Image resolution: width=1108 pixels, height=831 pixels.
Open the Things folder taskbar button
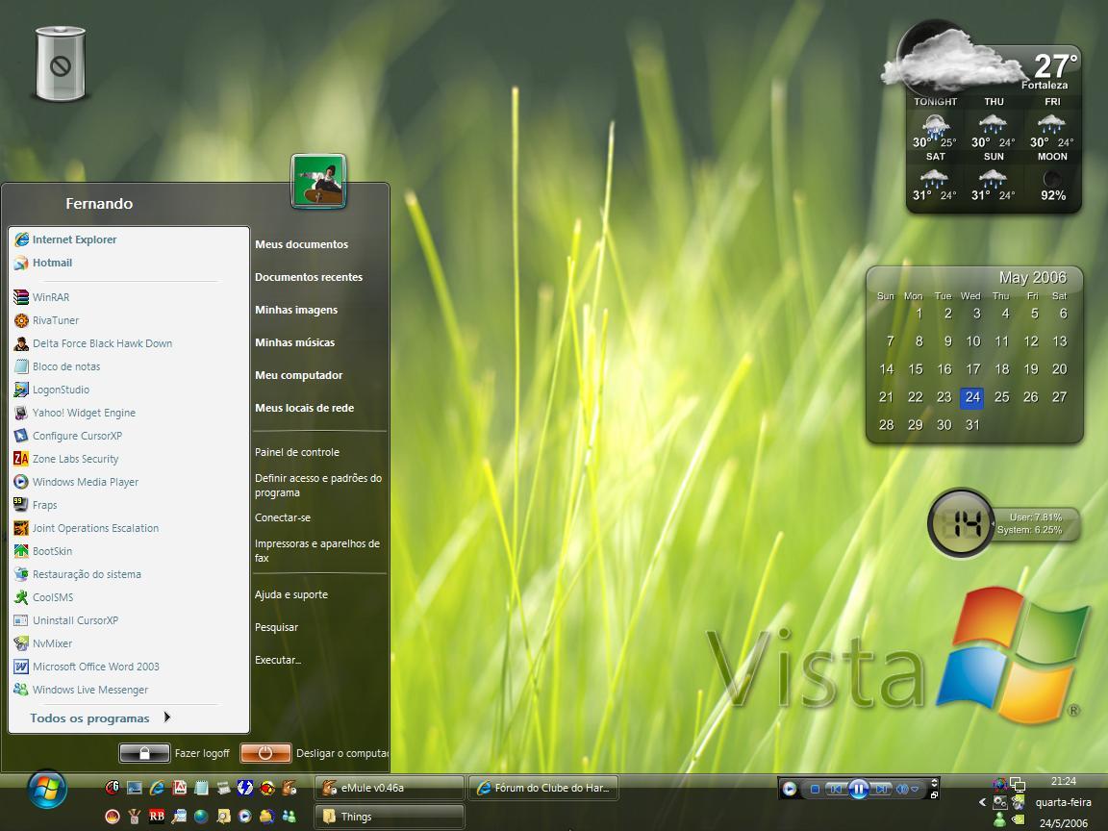click(x=390, y=817)
